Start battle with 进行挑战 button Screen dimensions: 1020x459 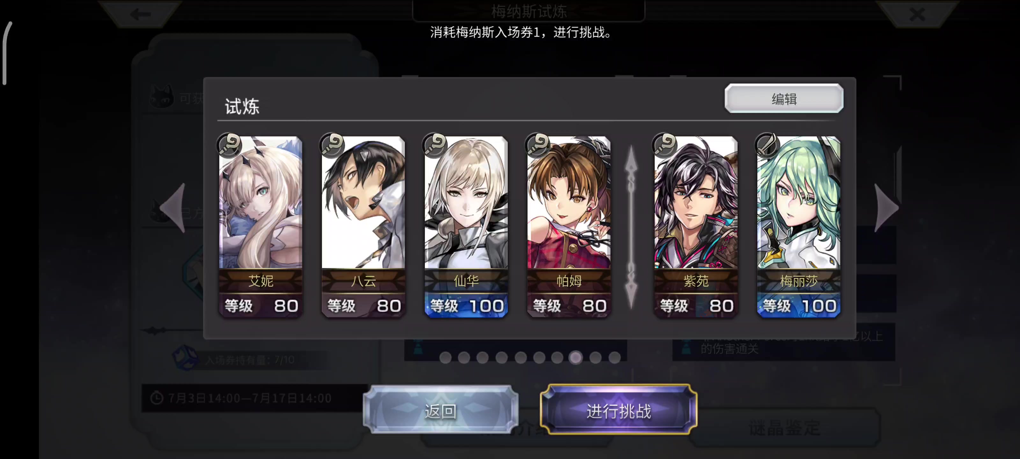click(618, 411)
